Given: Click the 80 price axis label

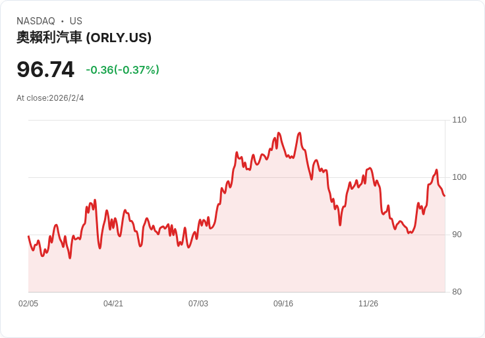Looking at the screenshot, I should pyautogui.click(x=457, y=292).
